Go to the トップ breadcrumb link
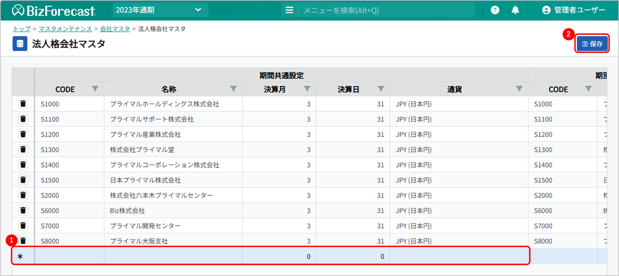This screenshot has height=276, width=619. coord(22,29)
